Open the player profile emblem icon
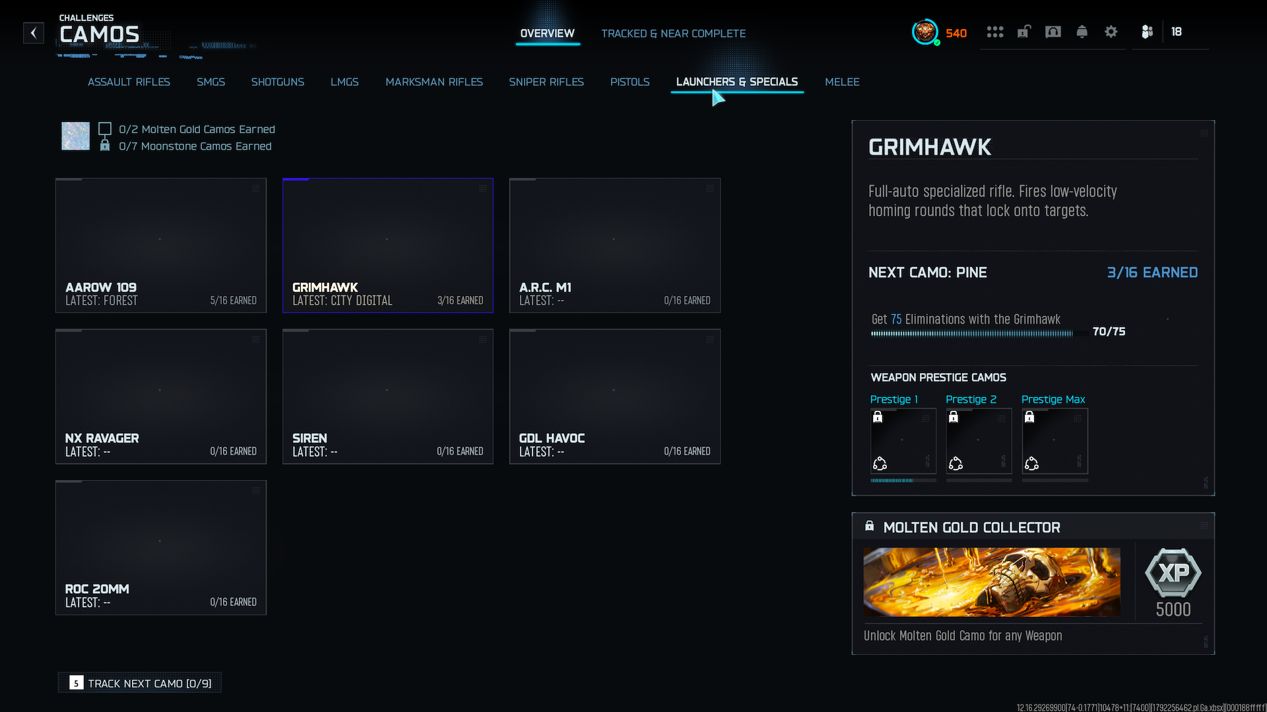 925,32
